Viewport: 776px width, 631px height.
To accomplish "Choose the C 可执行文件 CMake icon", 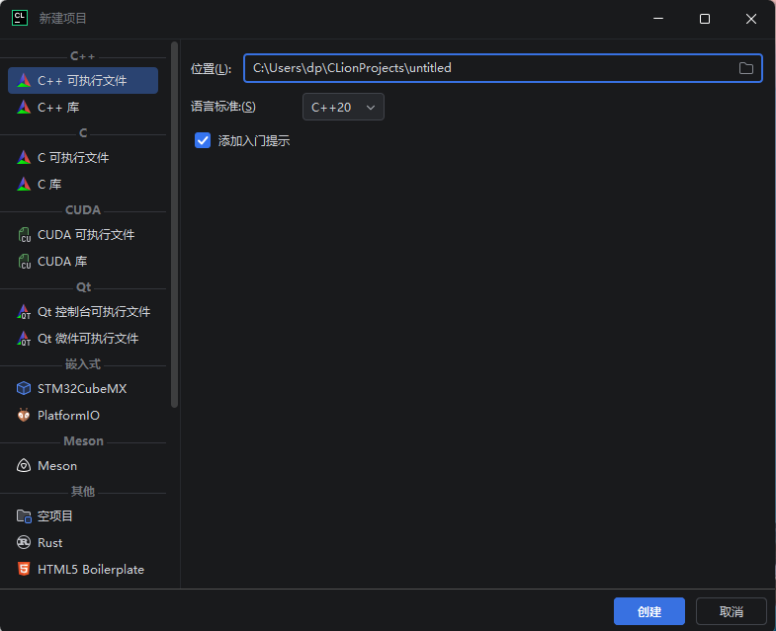I will pos(24,157).
